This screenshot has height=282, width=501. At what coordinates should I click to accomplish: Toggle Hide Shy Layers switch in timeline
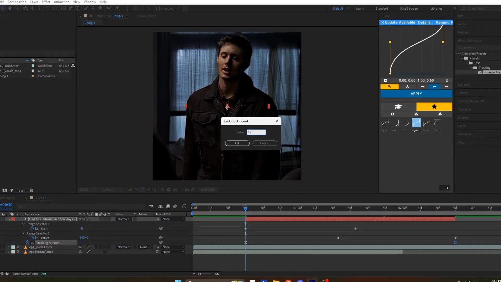160,207
